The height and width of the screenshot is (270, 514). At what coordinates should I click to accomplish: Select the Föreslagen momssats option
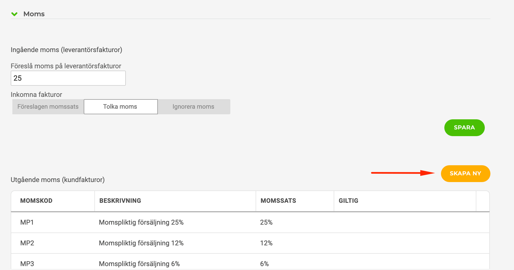click(x=48, y=107)
